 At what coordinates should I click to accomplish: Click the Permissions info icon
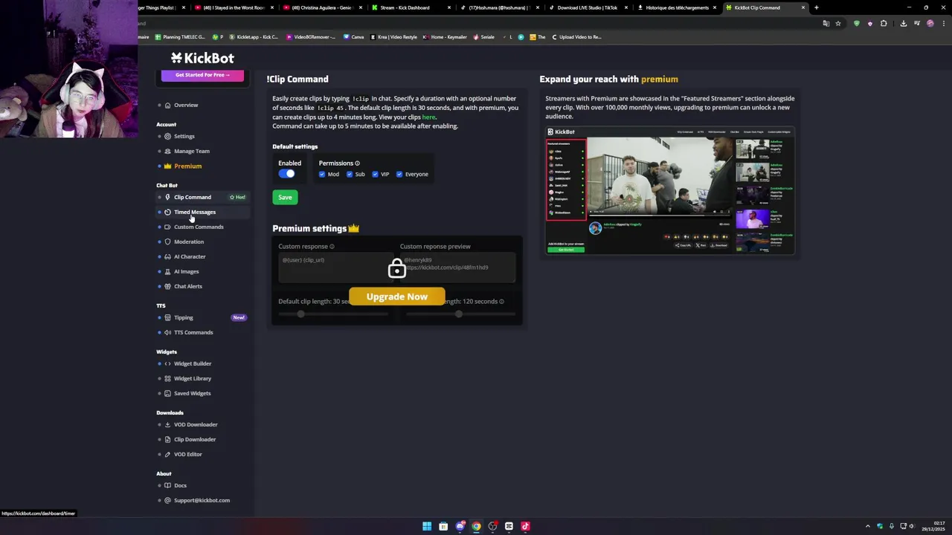pos(357,163)
